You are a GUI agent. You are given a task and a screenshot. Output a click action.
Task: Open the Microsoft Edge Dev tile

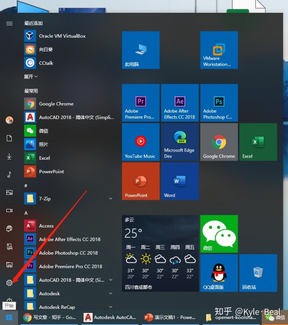180,142
